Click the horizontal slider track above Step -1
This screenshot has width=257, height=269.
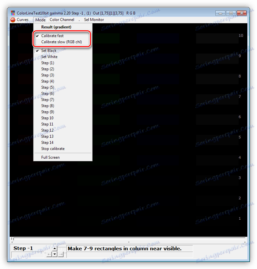129,239
